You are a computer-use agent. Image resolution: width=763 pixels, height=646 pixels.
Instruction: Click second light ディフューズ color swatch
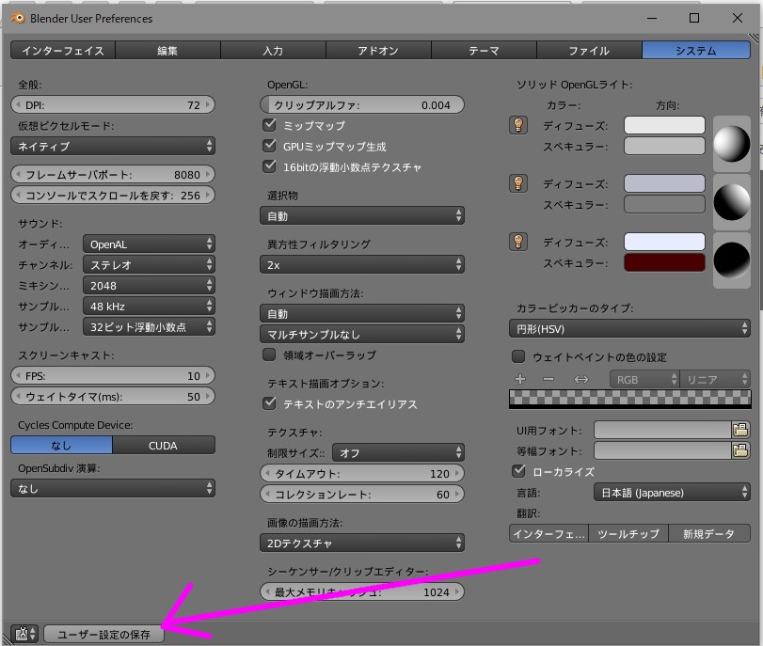pos(664,183)
